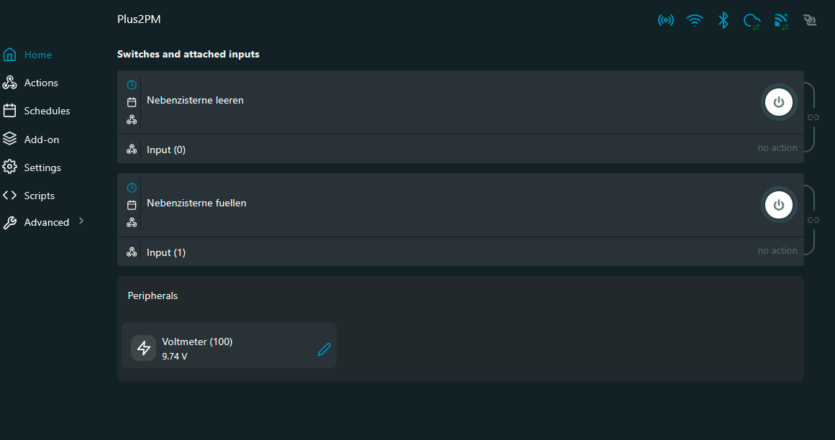Select the Voltmeter (100) peripheral card
This screenshot has width=835, height=440.
click(x=229, y=345)
